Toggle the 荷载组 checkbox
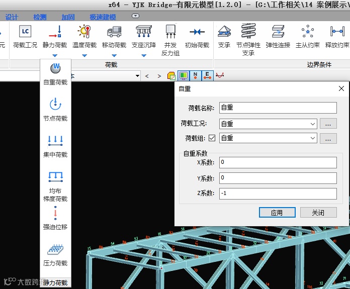 tap(212, 138)
